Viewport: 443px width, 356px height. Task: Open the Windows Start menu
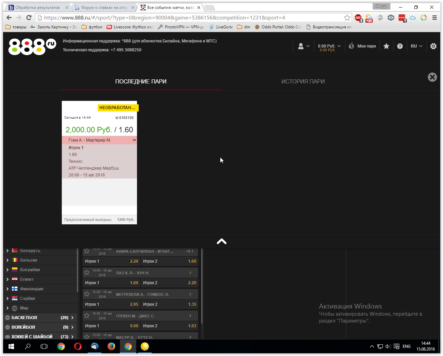[x=11, y=346]
